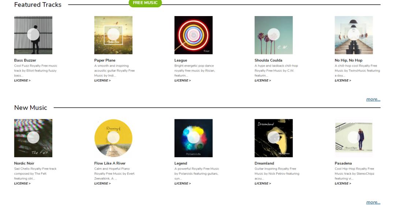Screen dimensions: 395x212
Task: Click the green FREE MUSIC button
Action: pos(145,3)
